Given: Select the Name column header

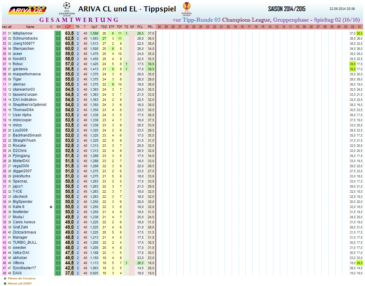Looking at the screenshot, I should (30, 27).
